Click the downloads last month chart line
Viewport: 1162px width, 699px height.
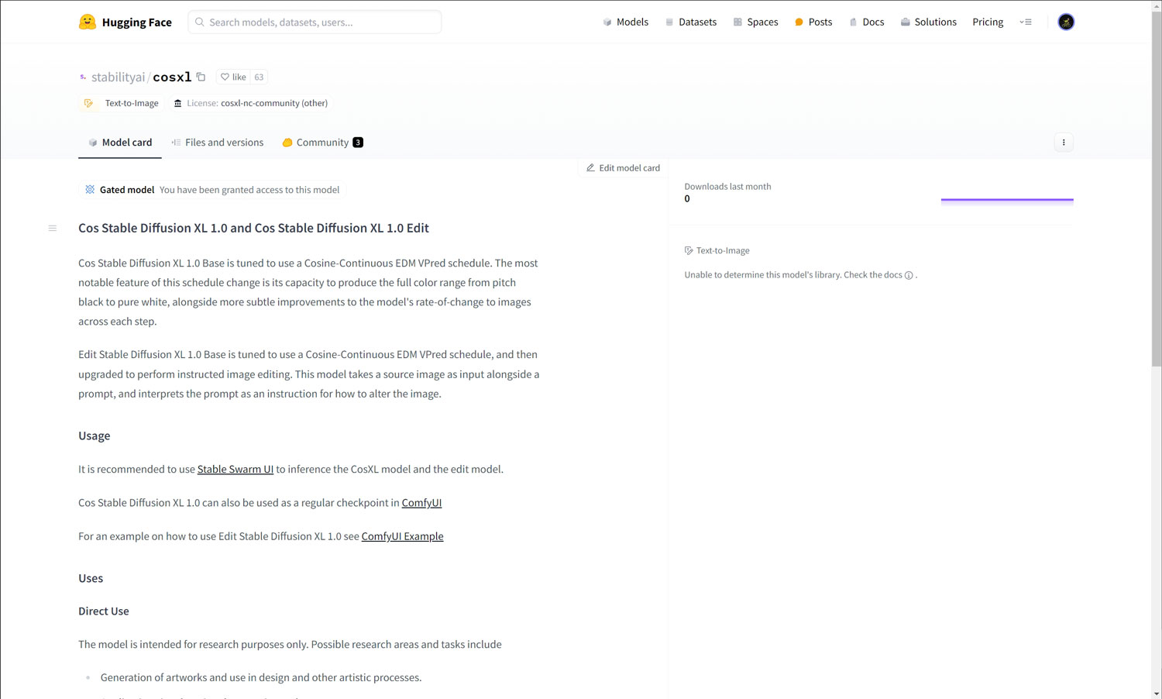point(1007,199)
